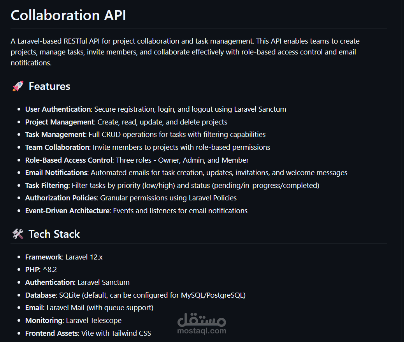
Task: Click the Authorization Policies bullet label
Action: (x=61, y=198)
